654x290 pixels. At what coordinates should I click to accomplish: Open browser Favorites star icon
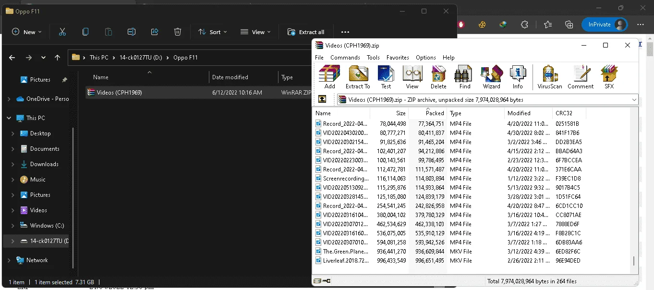548,24
